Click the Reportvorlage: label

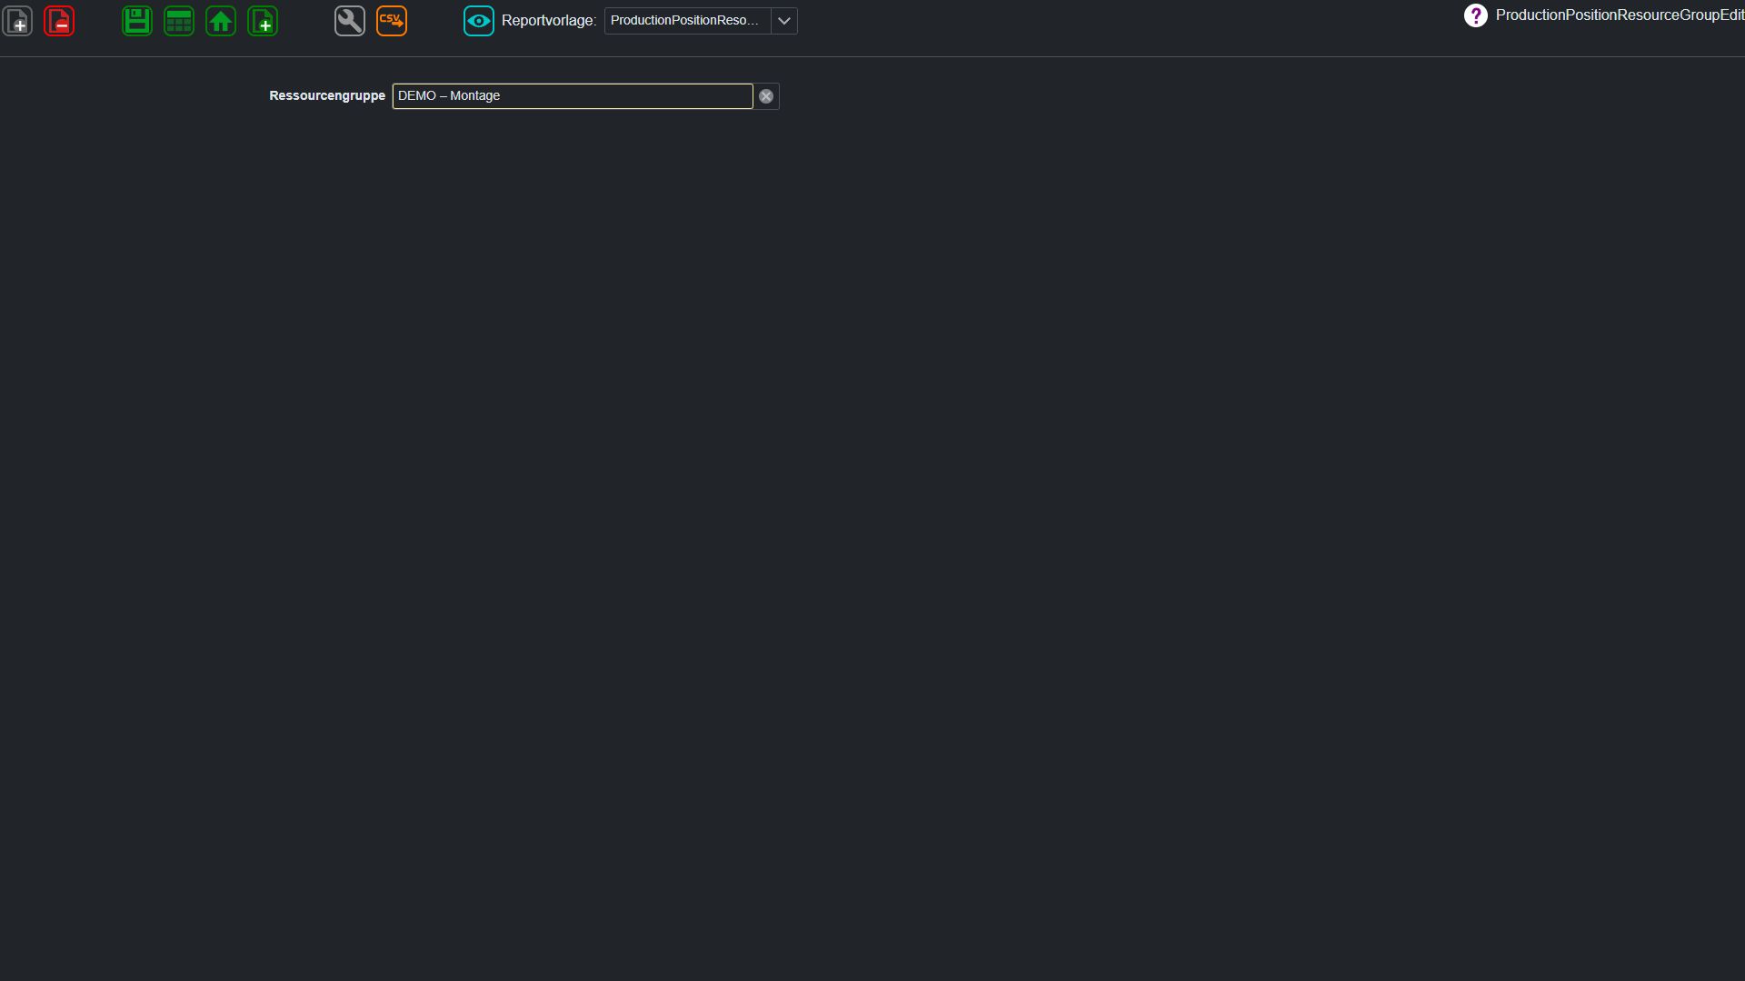pyautogui.click(x=549, y=21)
